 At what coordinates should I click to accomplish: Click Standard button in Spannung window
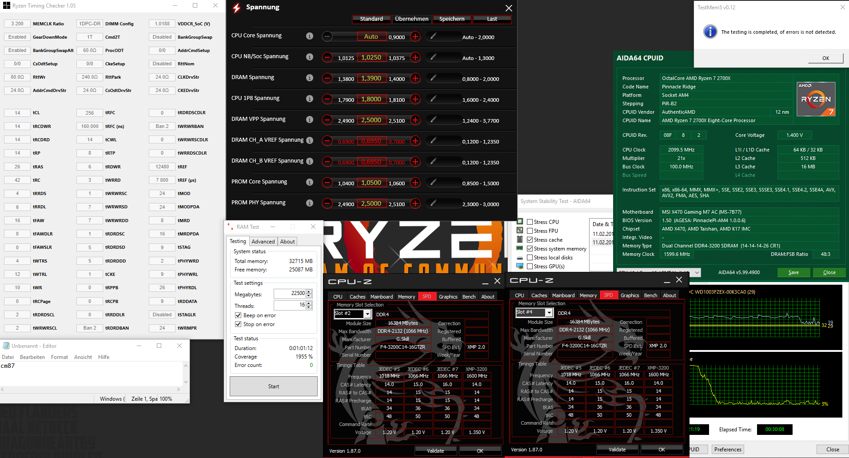[x=371, y=19]
